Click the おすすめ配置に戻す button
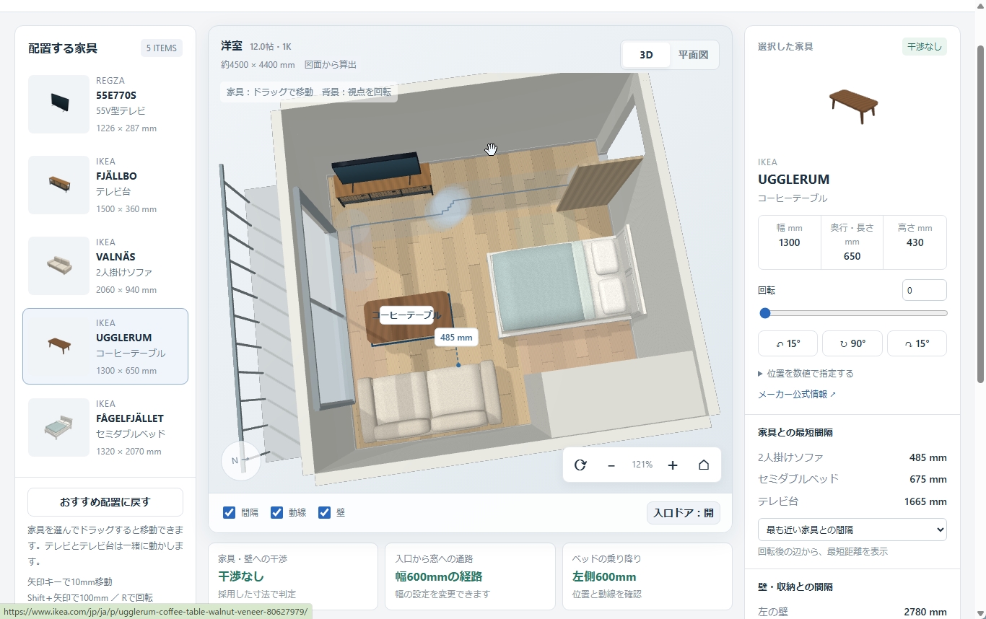The width and height of the screenshot is (986, 619). tap(105, 502)
